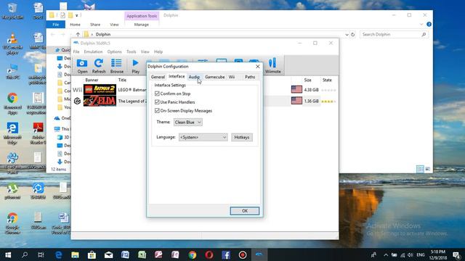The image size is (465, 261).
Task: Click the US flag in LEGO Batman row
Action: click(x=296, y=89)
